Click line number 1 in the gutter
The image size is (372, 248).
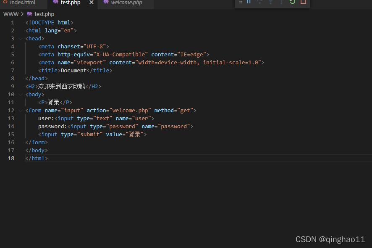(12, 23)
